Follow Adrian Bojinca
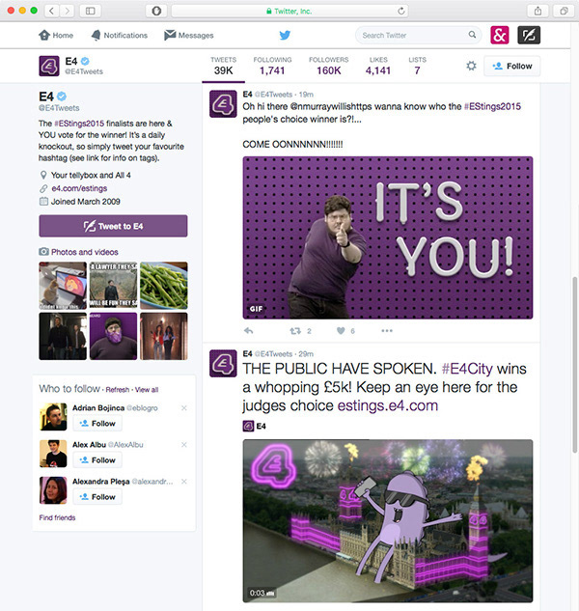The width and height of the screenshot is (579, 611). 97,424
